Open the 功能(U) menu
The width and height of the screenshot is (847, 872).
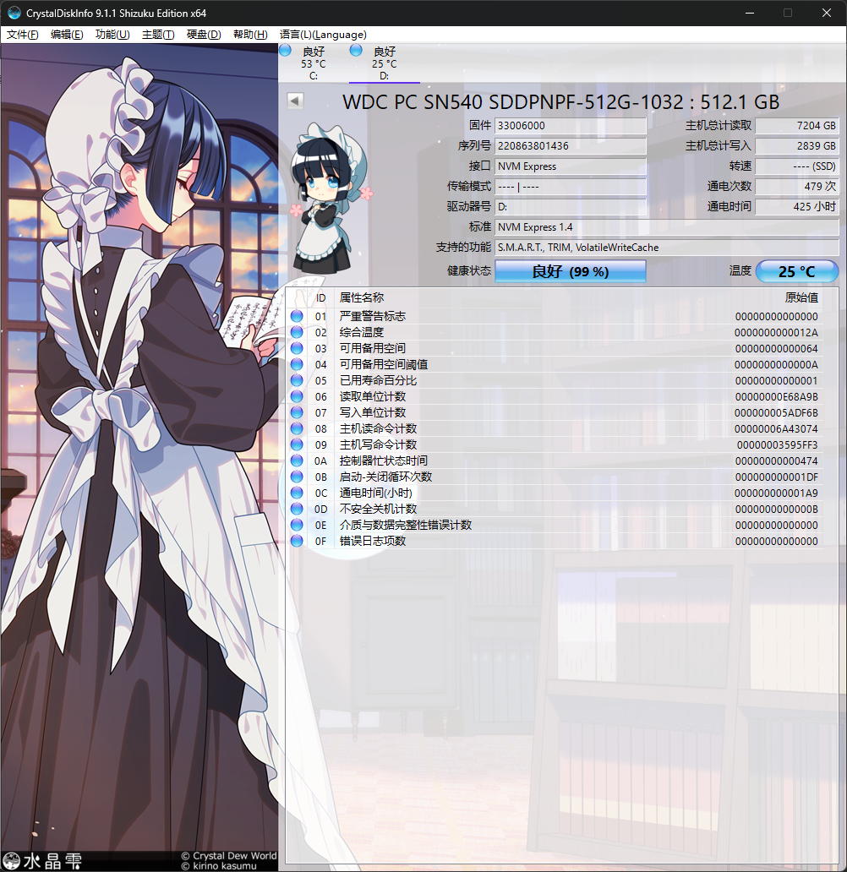pyautogui.click(x=112, y=35)
